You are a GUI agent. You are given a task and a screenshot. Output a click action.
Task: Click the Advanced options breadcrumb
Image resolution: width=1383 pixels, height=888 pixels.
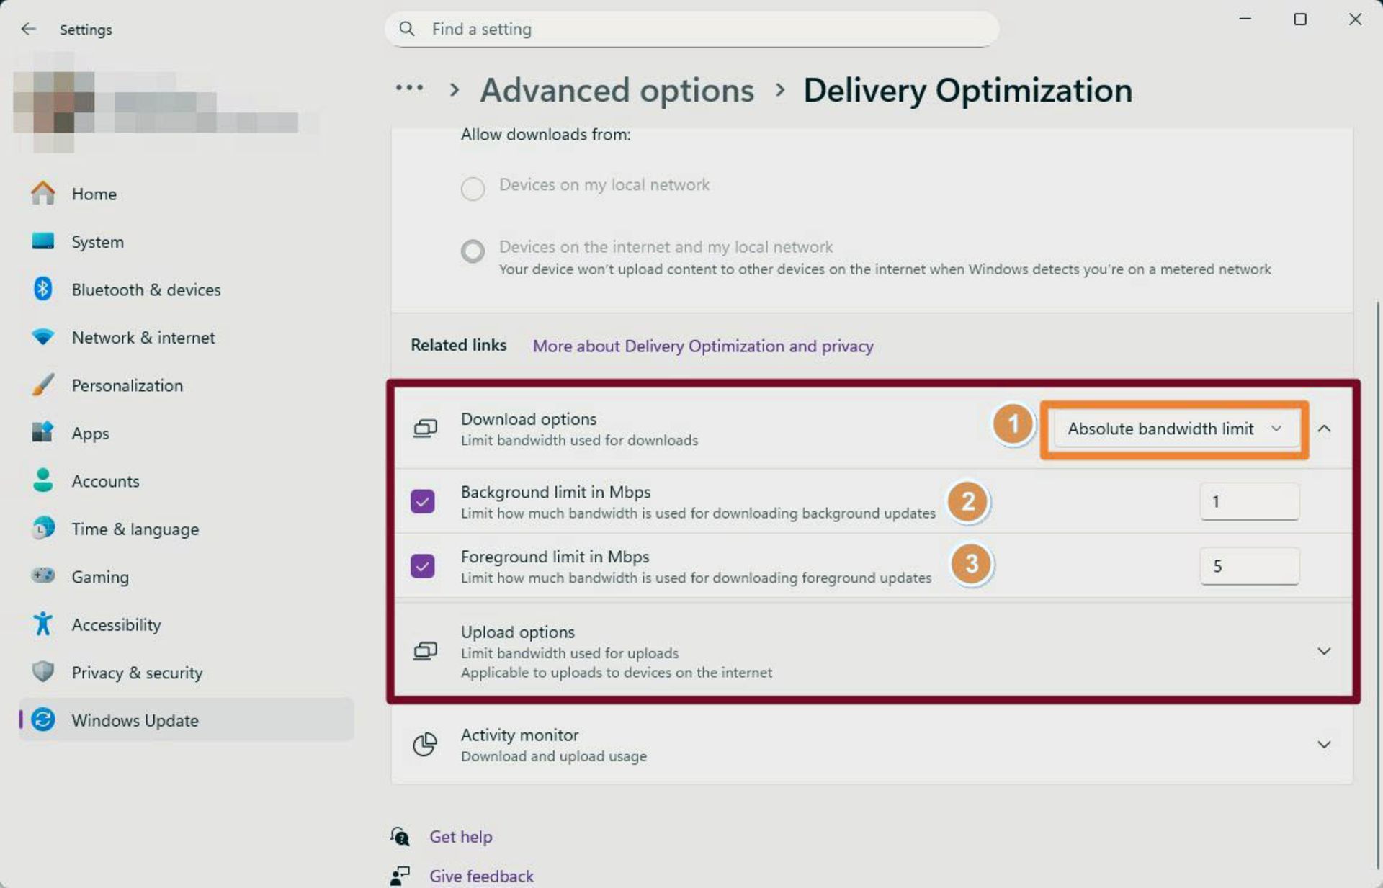coord(617,91)
